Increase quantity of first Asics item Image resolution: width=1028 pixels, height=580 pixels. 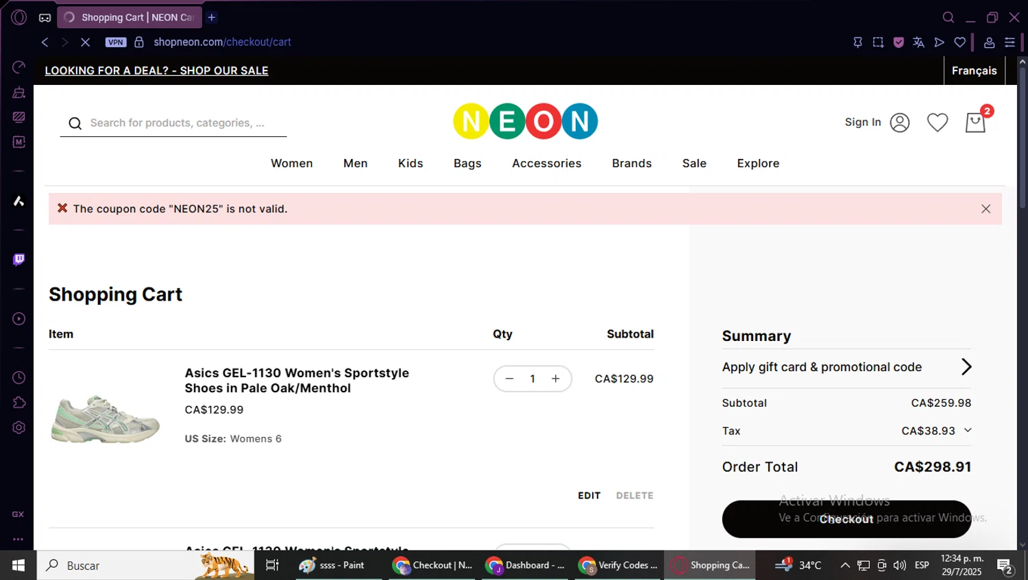556,379
